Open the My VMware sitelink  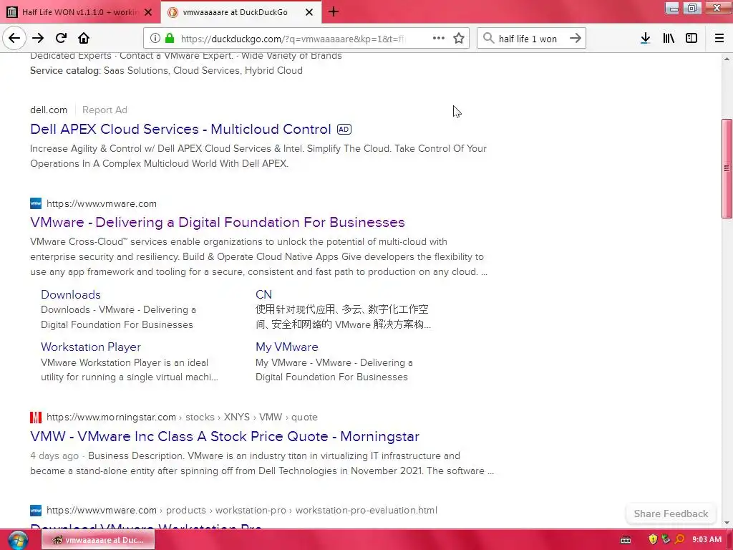pyautogui.click(x=286, y=347)
